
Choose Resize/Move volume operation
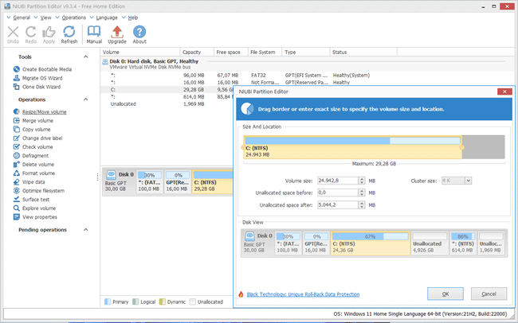(40, 112)
